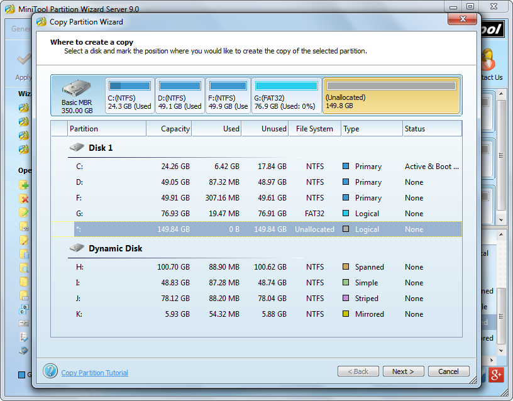Click the blue Primary swatch in C: row
Viewport: 513px width, 401px height.
(x=346, y=166)
